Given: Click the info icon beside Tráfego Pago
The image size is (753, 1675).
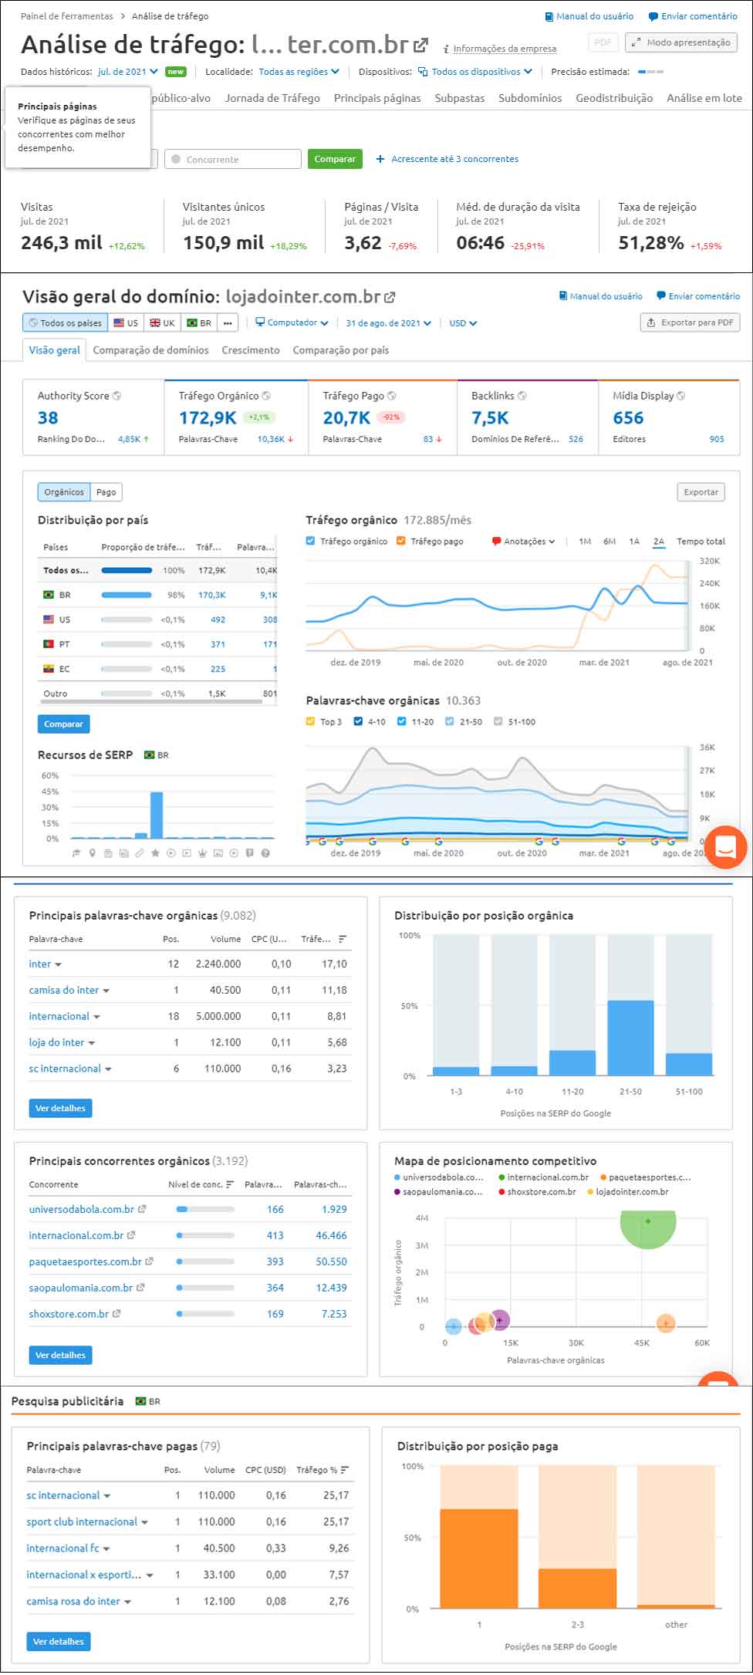Looking at the screenshot, I should click(391, 396).
